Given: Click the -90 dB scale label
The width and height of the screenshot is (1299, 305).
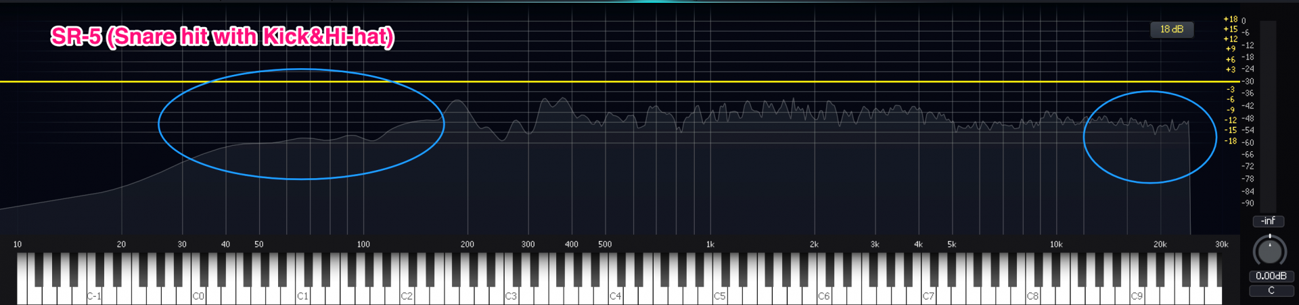Looking at the screenshot, I should click(x=1248, y=203).
